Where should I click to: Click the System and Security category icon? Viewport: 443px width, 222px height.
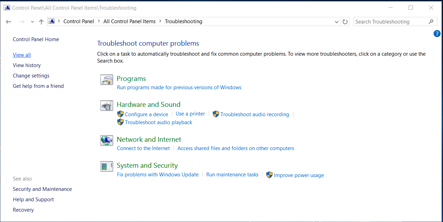[107, 166]
